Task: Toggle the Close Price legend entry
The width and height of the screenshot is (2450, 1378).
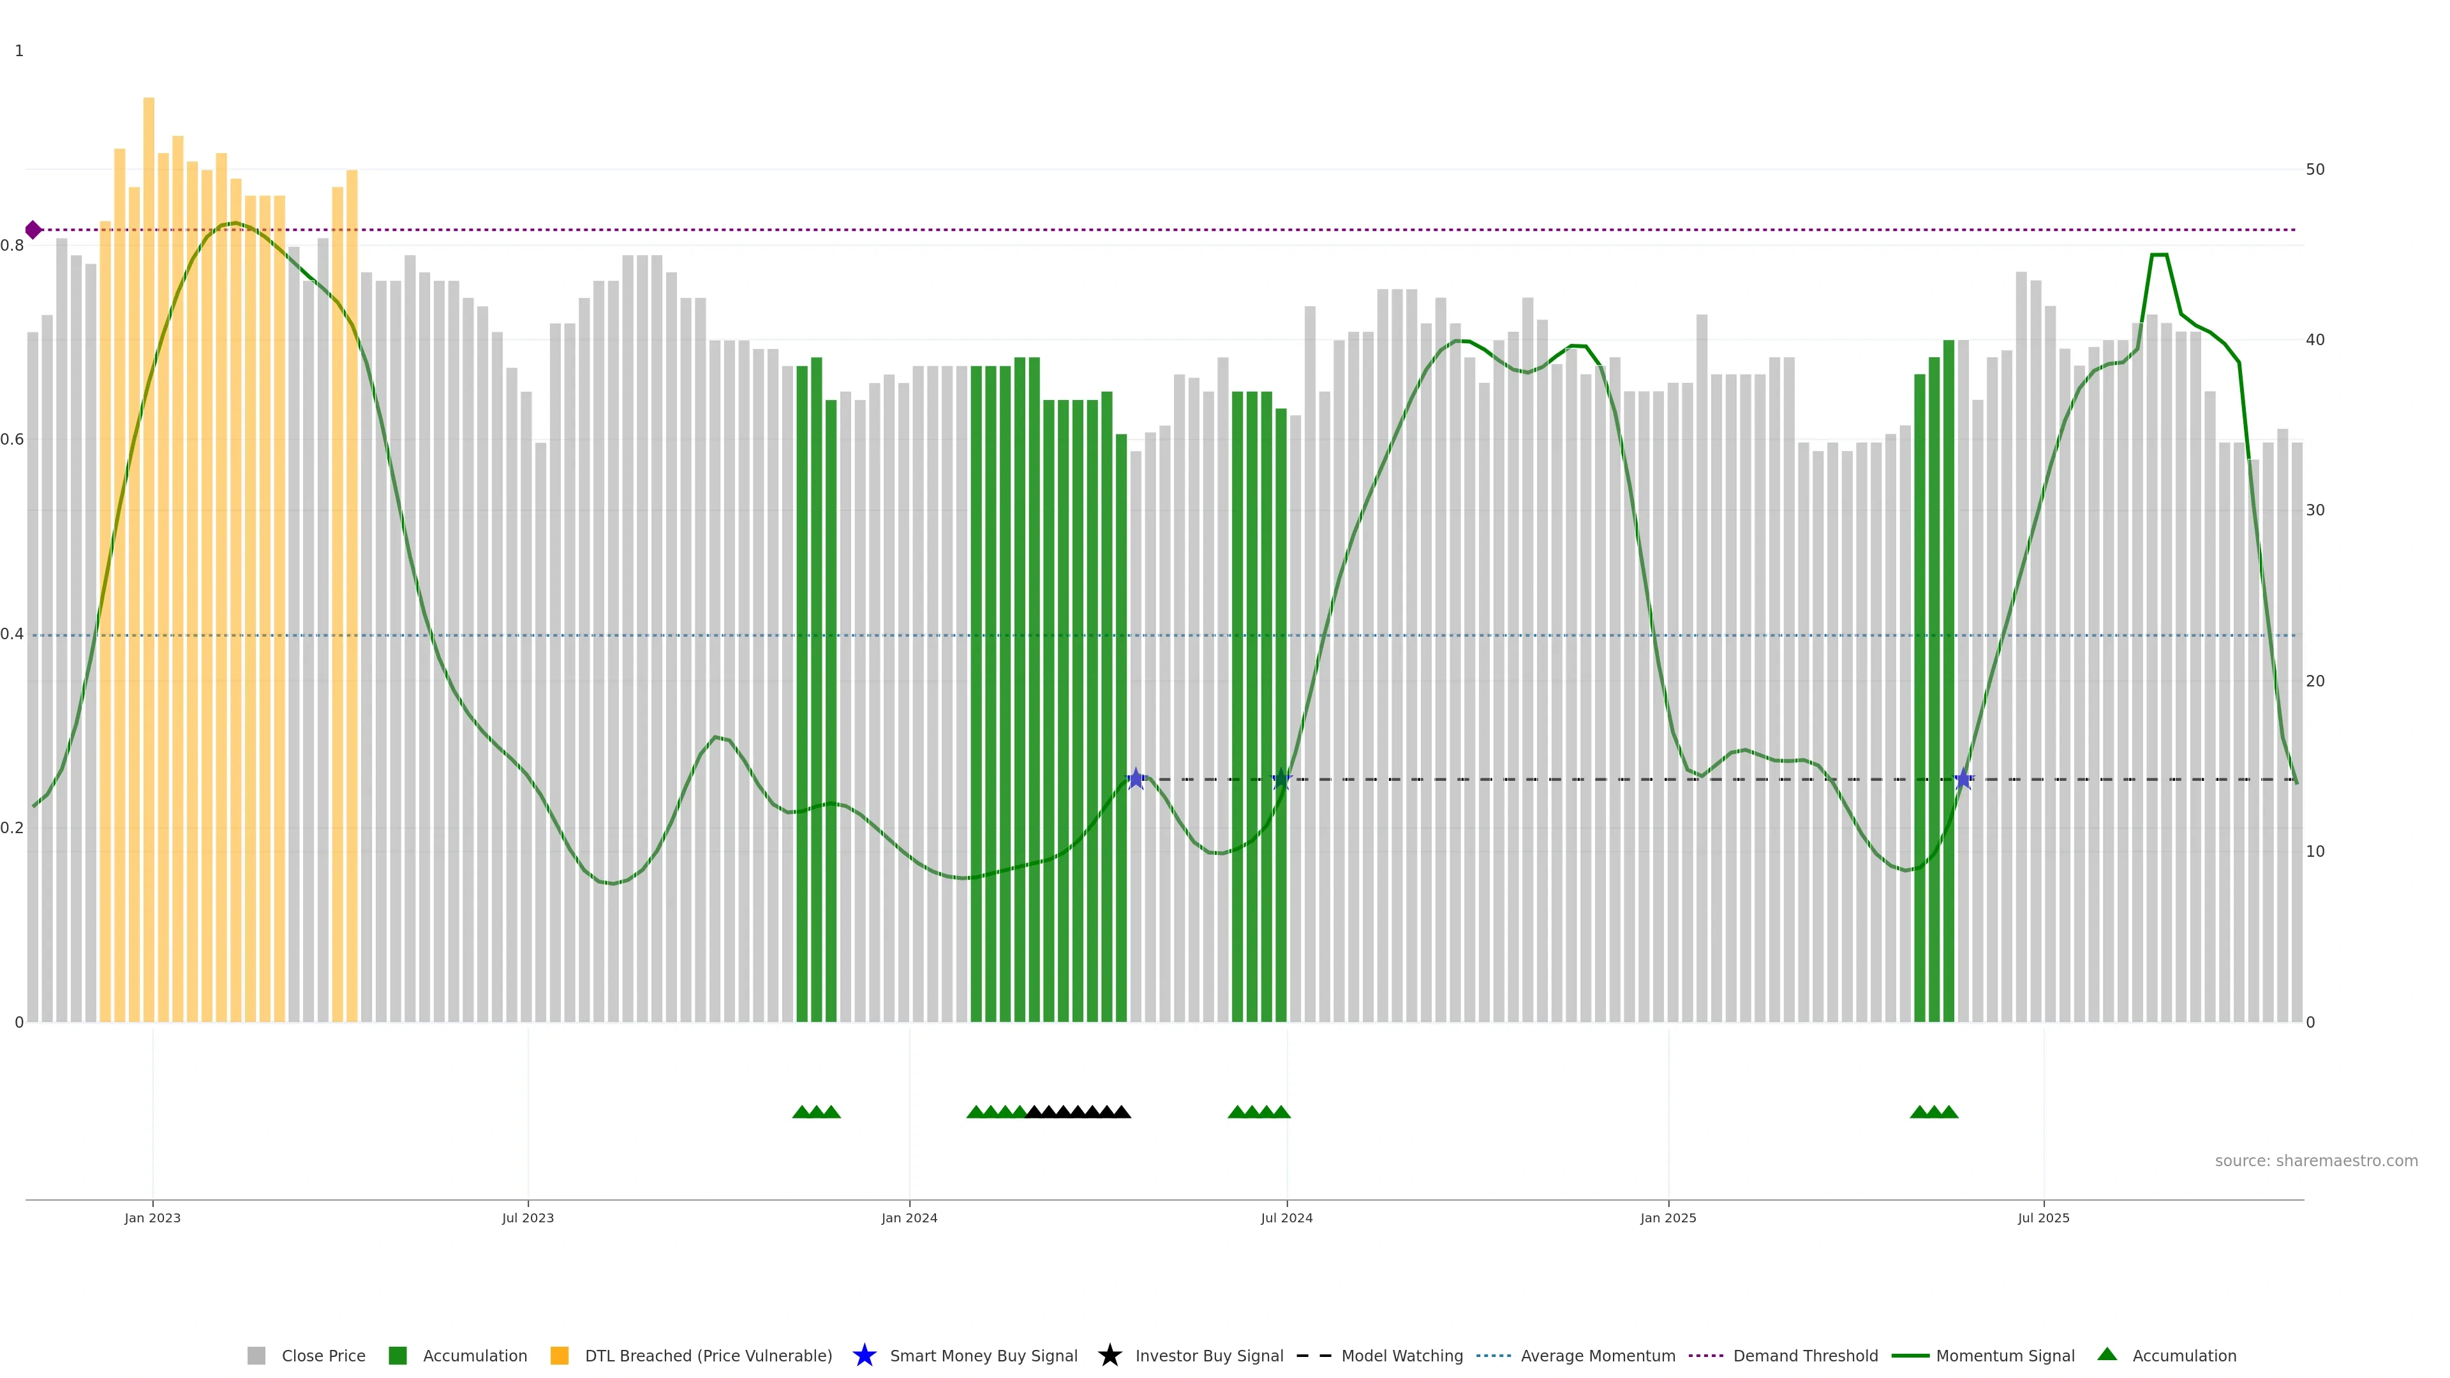Action: [322, 1356]
